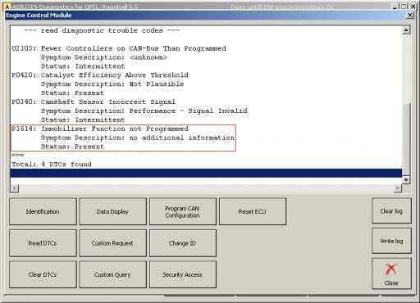Click 'read diagnostic trouble codes' header line
Image resolution: width=420 pixels, height=303 pixels.
[102, 30]
